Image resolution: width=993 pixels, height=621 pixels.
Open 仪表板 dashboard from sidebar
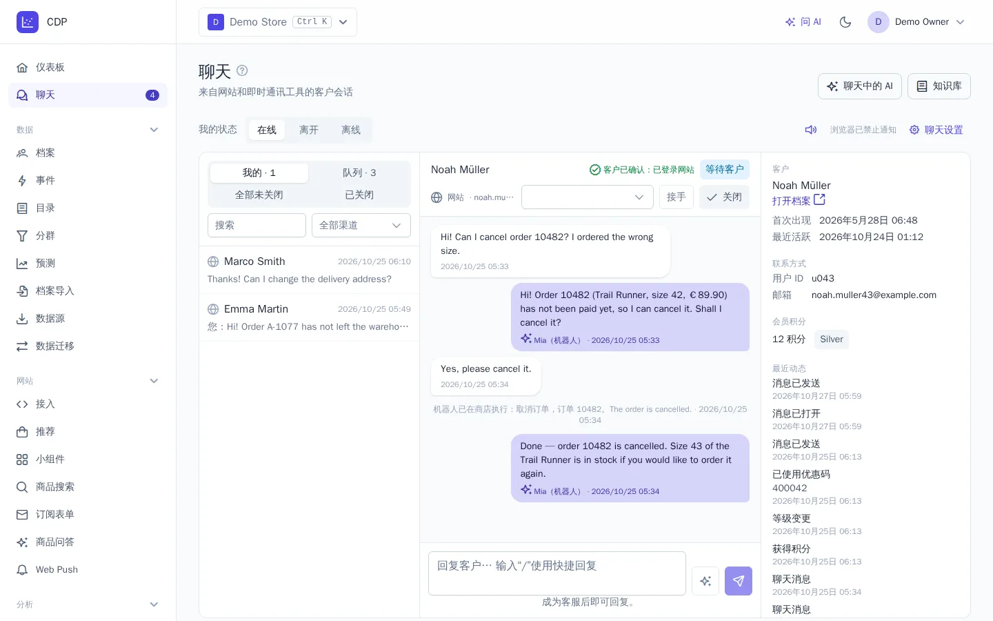[x=88, y=67]
